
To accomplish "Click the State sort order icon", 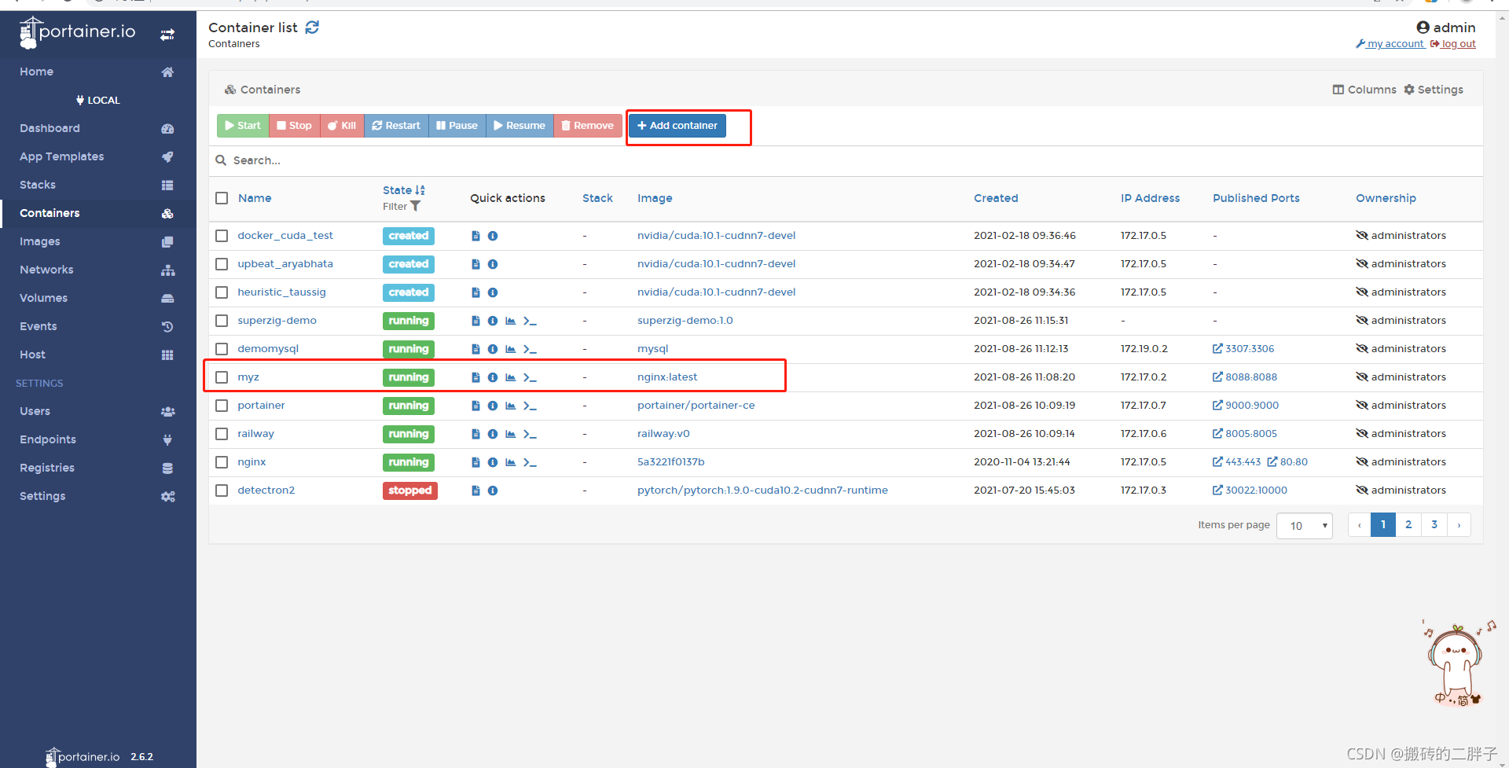I will pyautogui.click(x=420, y=190).
